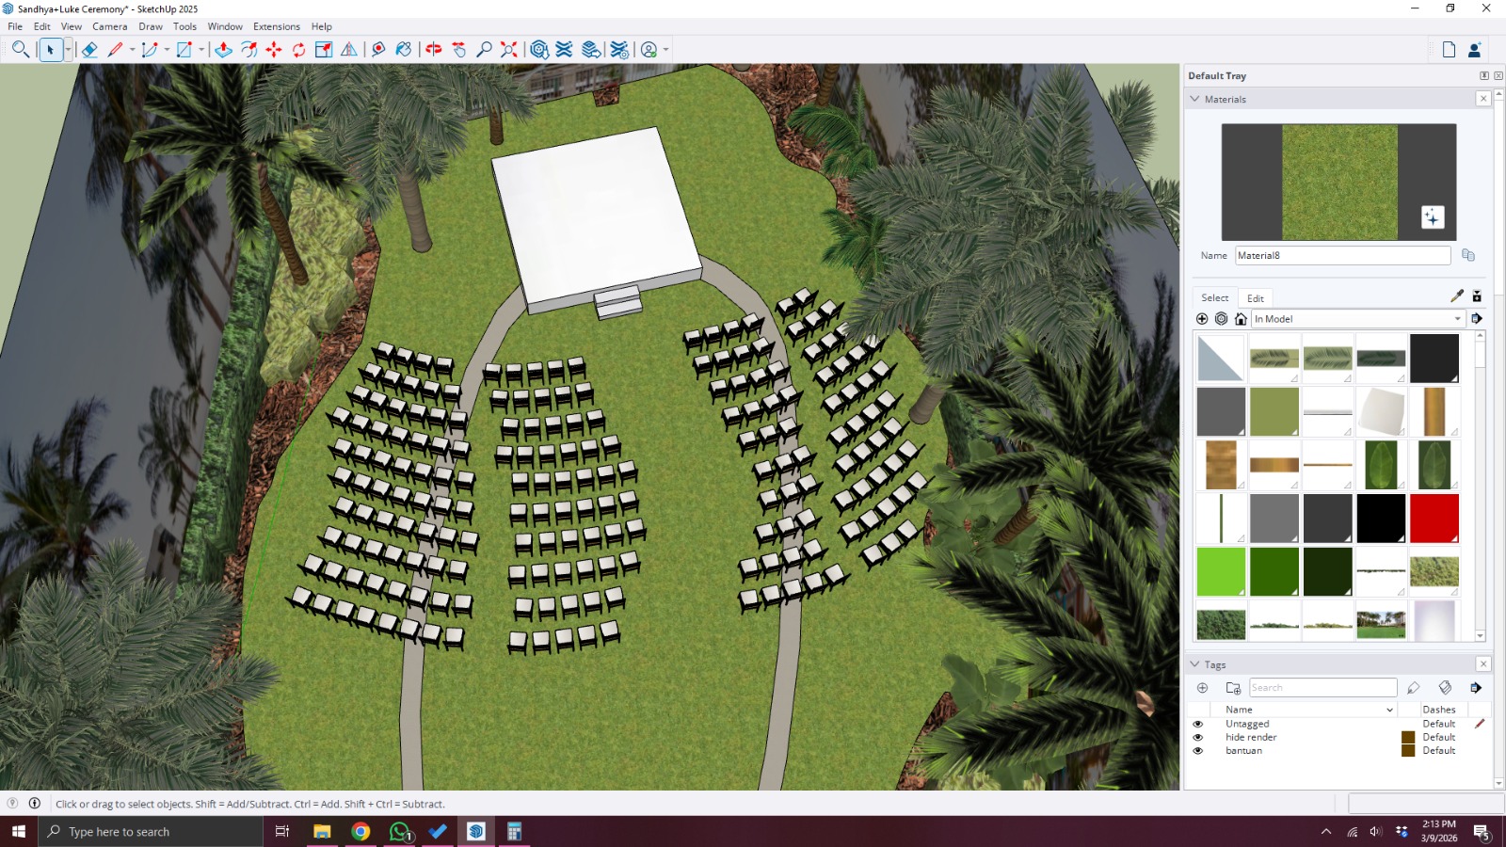Select the red material swatch
The width and height of the screenshot is (1506, 847).
[x=1434, y=519]
